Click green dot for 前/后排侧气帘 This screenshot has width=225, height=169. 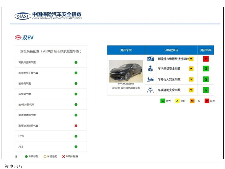tap(76, 104)
